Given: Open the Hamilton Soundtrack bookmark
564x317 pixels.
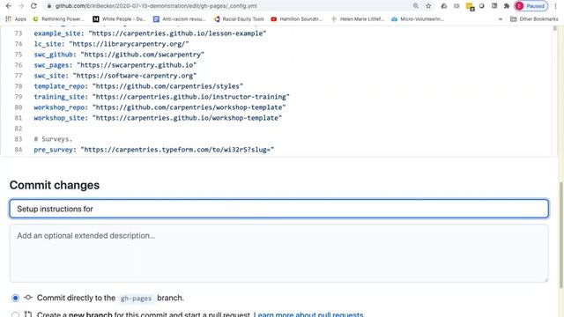Looking at the screenshot, I should 297,19.
